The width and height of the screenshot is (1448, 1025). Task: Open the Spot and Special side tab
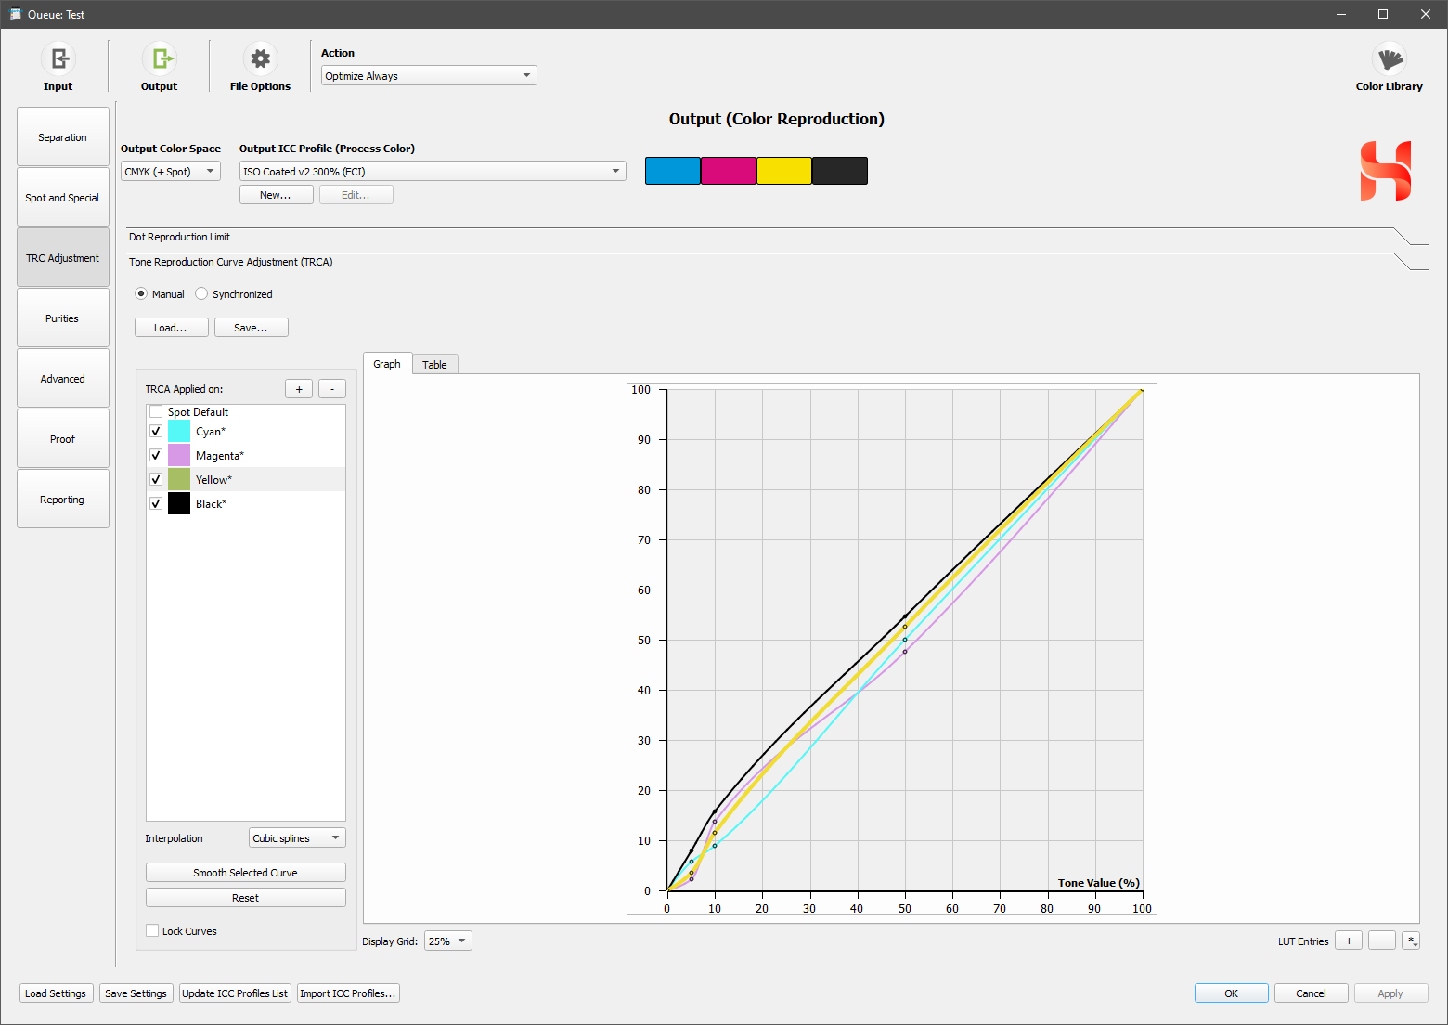pos(62,198)
